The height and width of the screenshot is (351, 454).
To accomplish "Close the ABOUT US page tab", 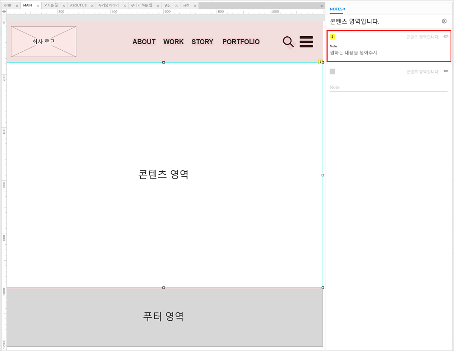I will pyautogui.click(x=92, y=6).
